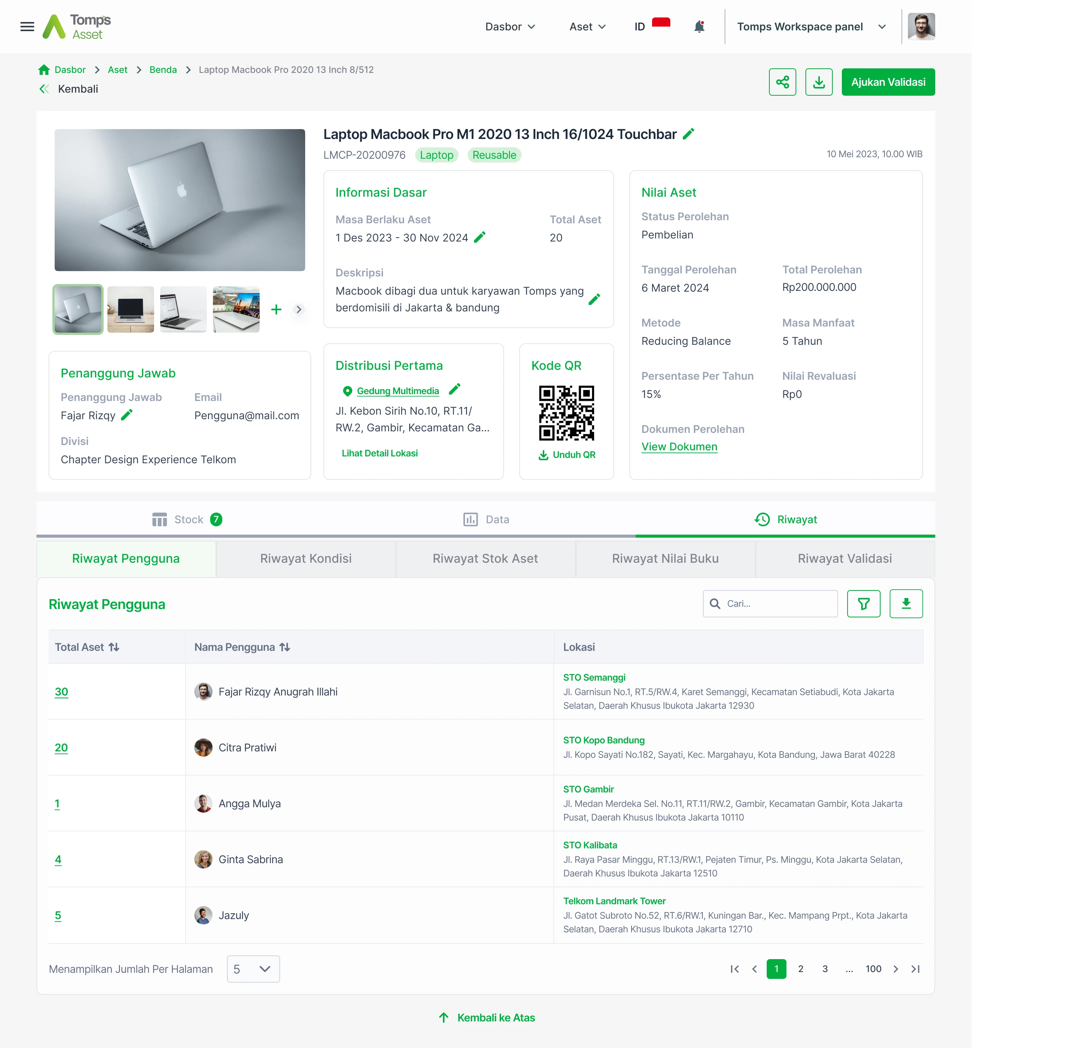
Task: Edit the Masa Berlaku Aset dates
Action: pyautogui.click(x=480, y=237)
